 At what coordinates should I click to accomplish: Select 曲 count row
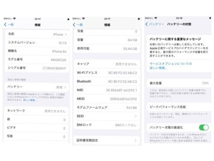tap(36, 119)
